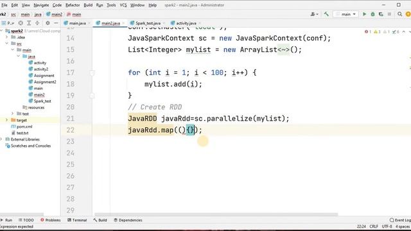
Task: Open Project panel gear options
Action: click(48, 23)
